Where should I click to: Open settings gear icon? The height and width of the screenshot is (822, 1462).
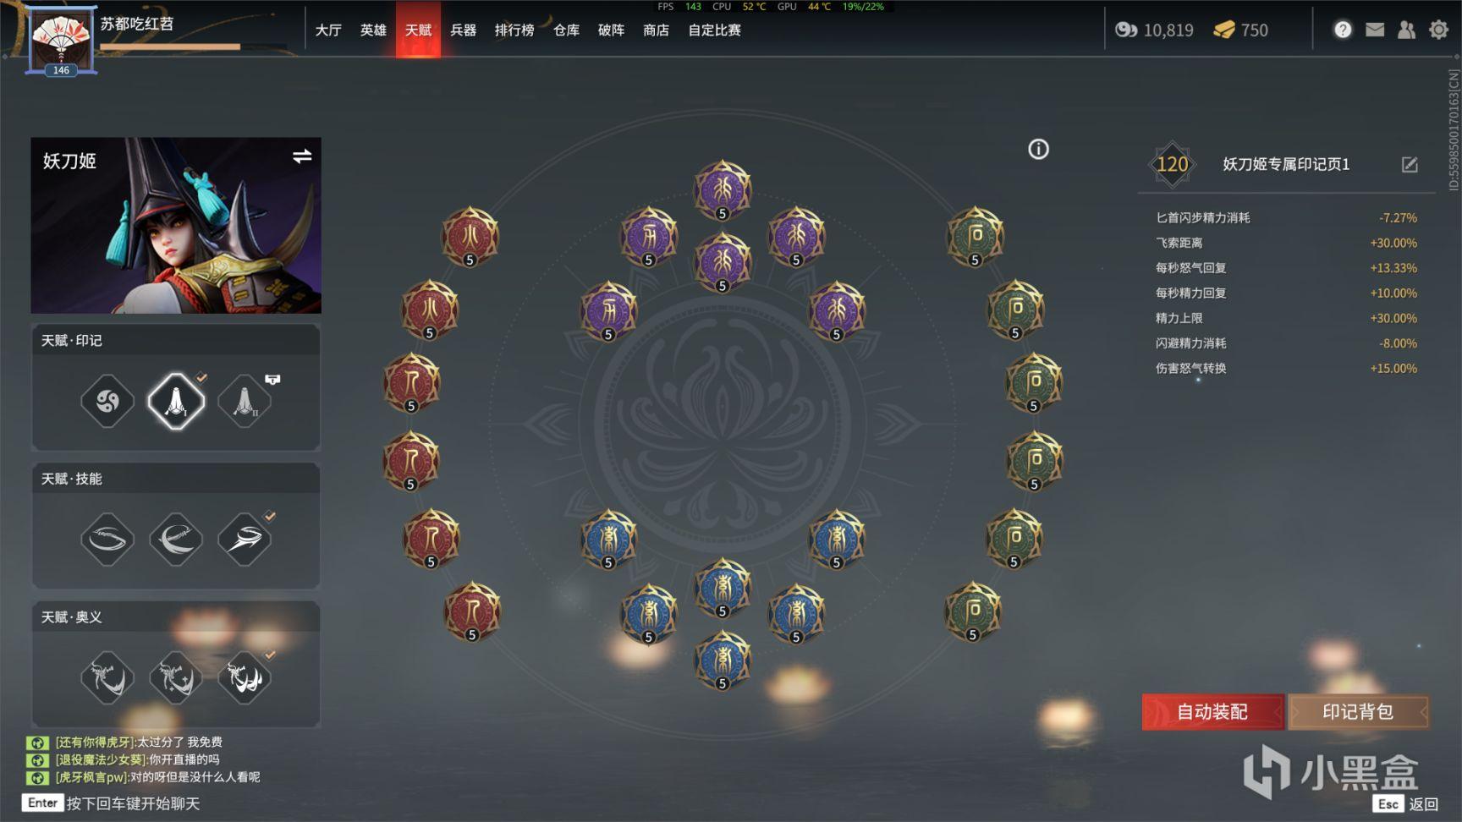pyautogui.click(x=1438, y=30)
